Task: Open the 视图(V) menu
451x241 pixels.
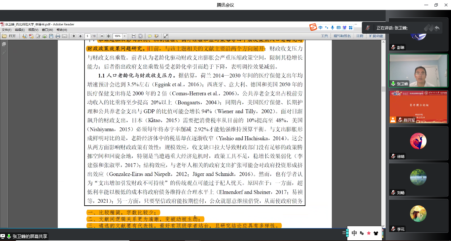Action: tap(33, 30)
